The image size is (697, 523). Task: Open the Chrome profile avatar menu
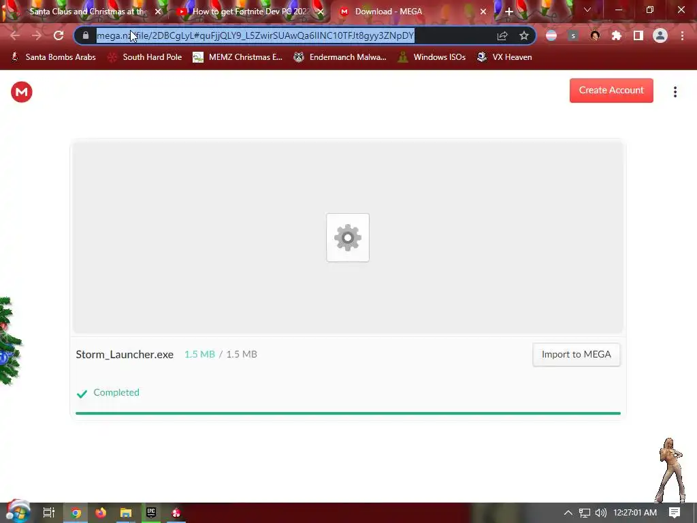point(660,35)
